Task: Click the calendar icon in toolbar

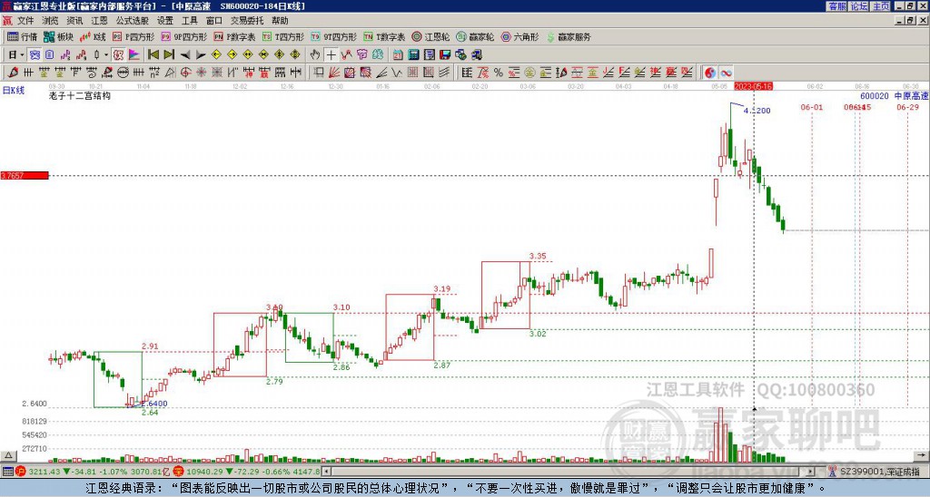Action: tap(398, 54)
